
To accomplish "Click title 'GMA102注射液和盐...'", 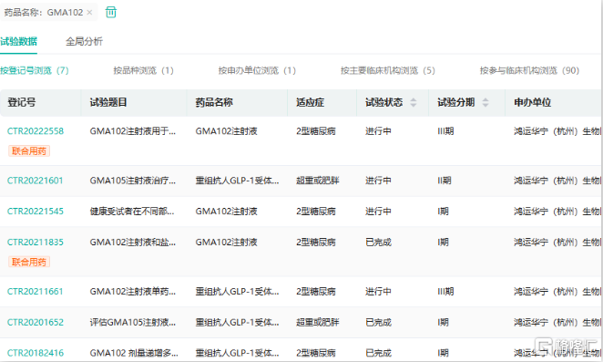I will tap(133, 243).
